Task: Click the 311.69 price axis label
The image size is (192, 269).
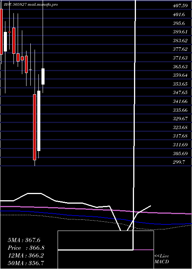Action: coord(180,145)
